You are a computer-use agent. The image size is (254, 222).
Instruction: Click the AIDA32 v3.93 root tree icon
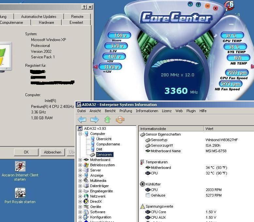[x=80, y=128]
